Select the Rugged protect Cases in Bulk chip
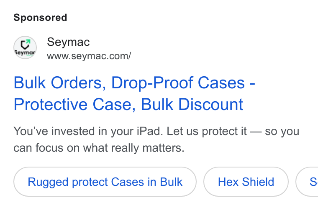 [x=105, y=182]
